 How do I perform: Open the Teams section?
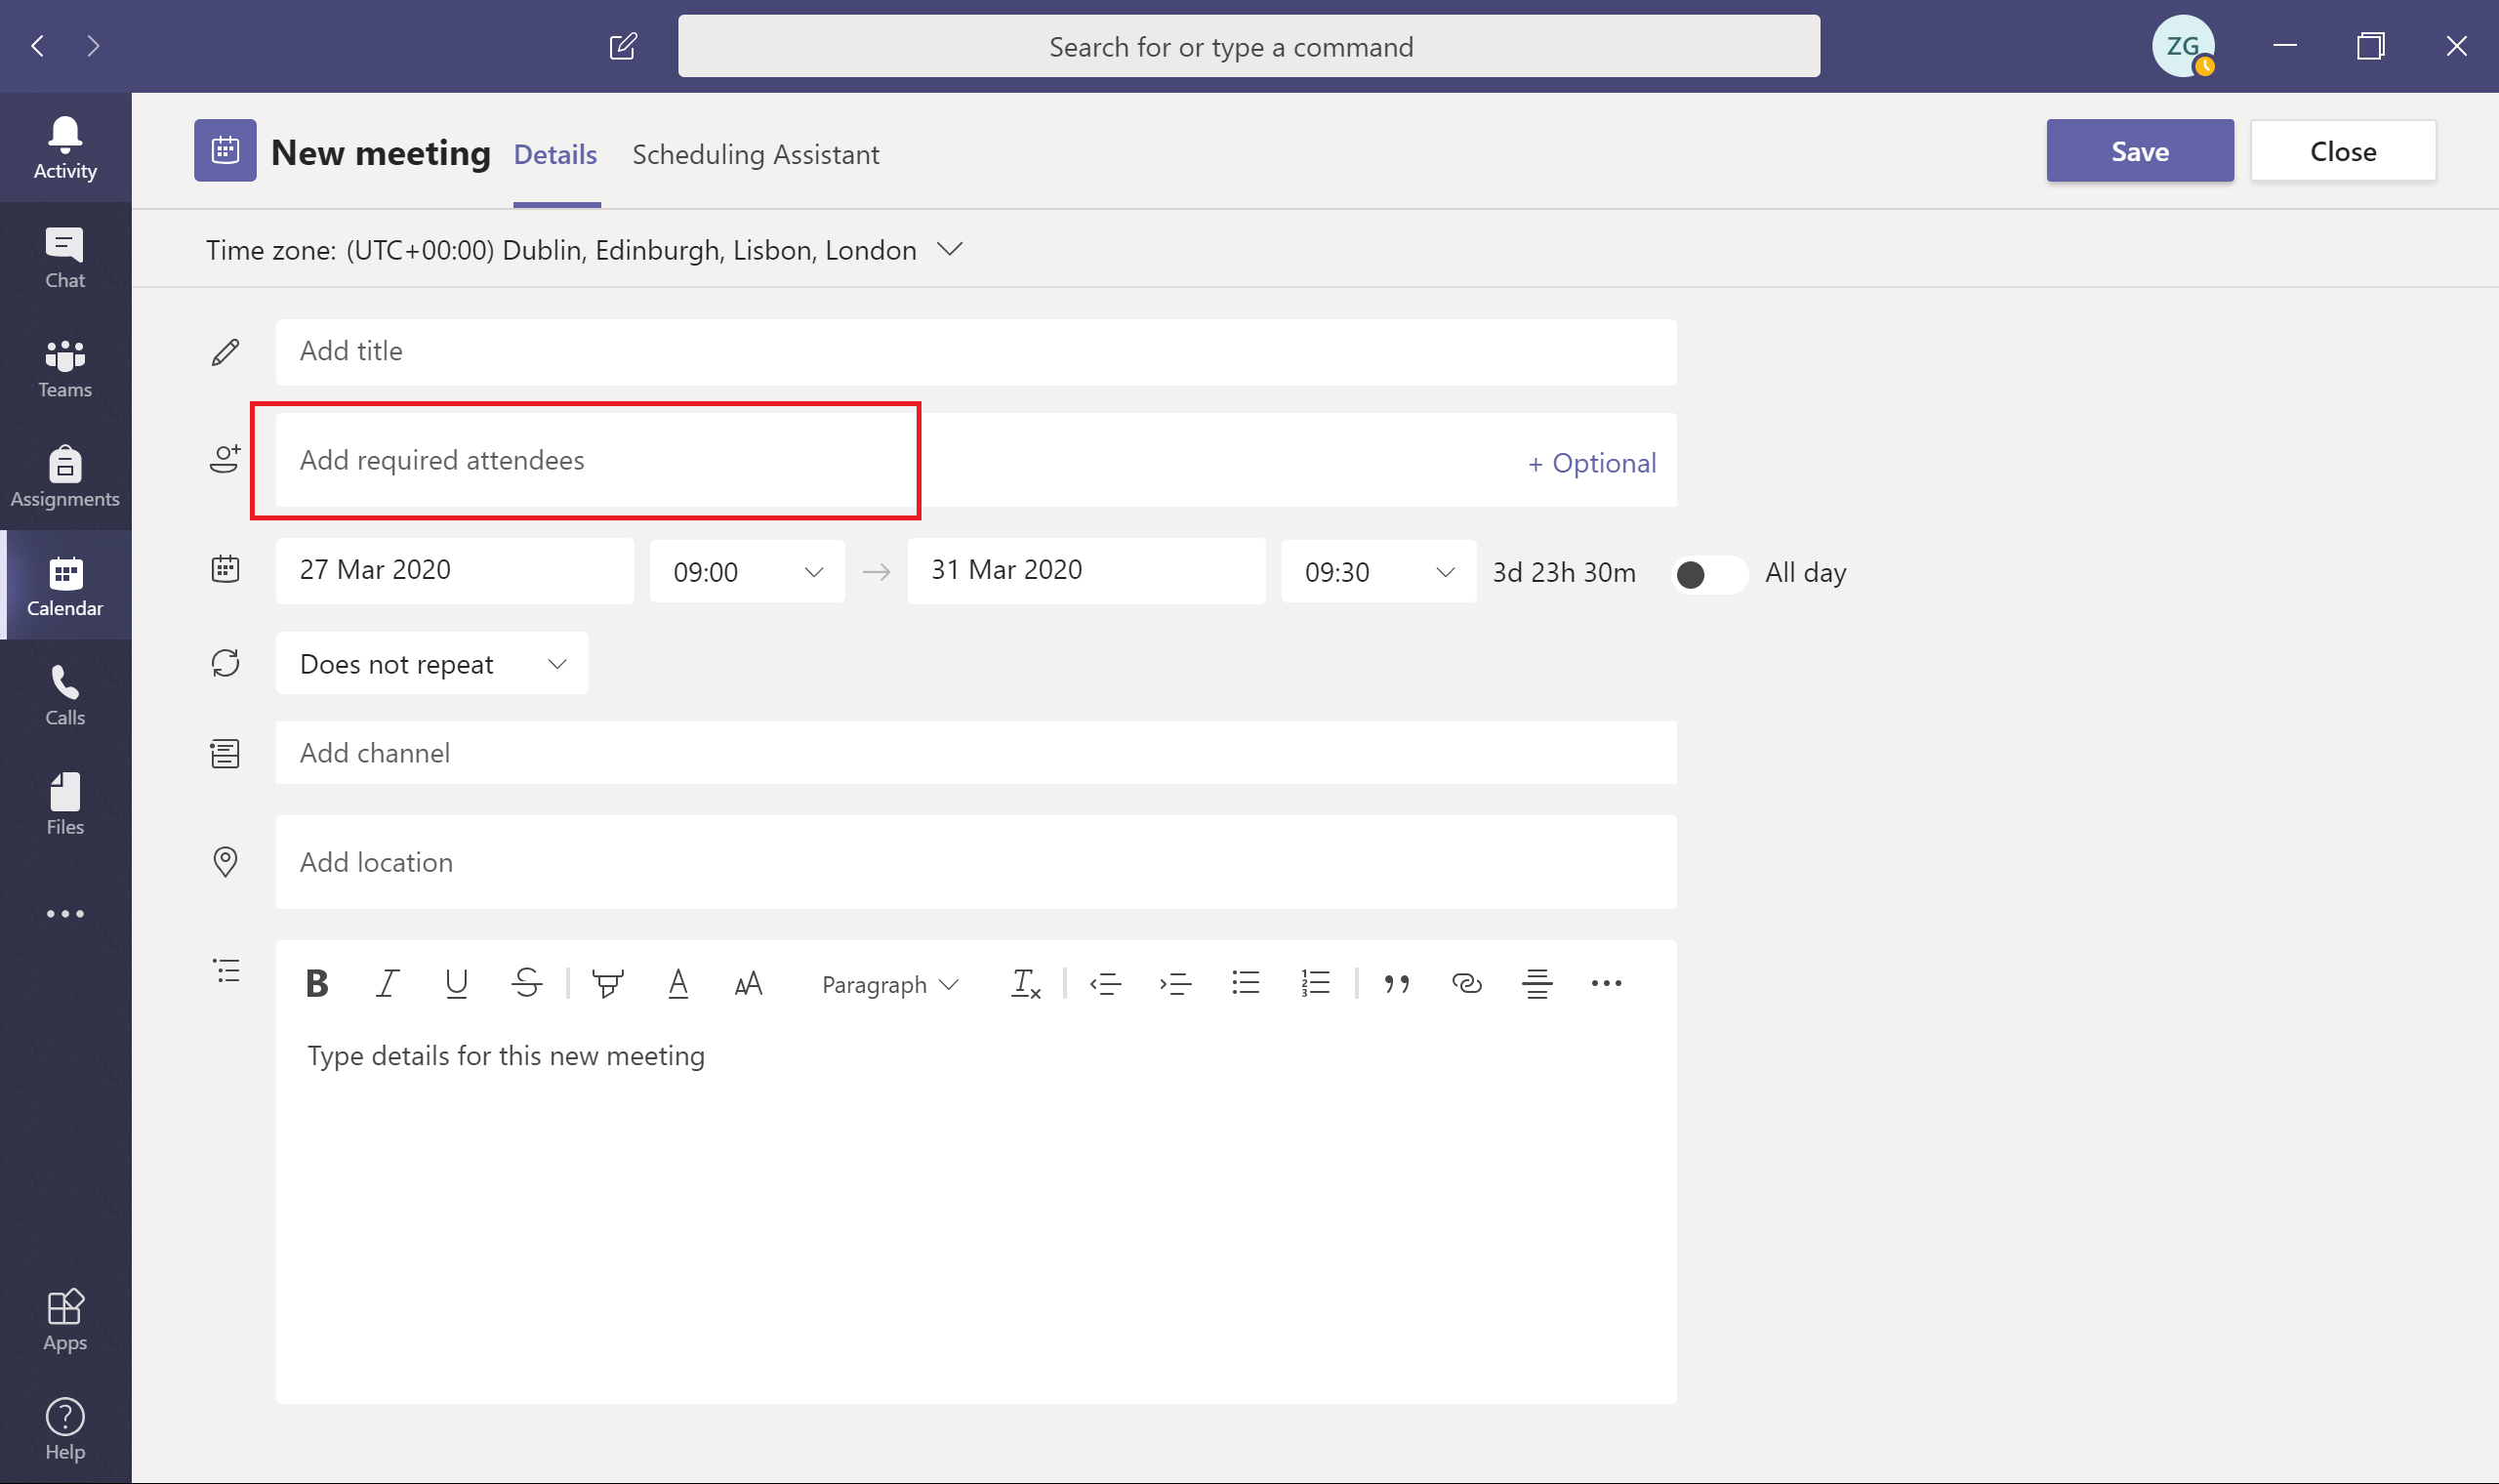(x=65, y=367)
